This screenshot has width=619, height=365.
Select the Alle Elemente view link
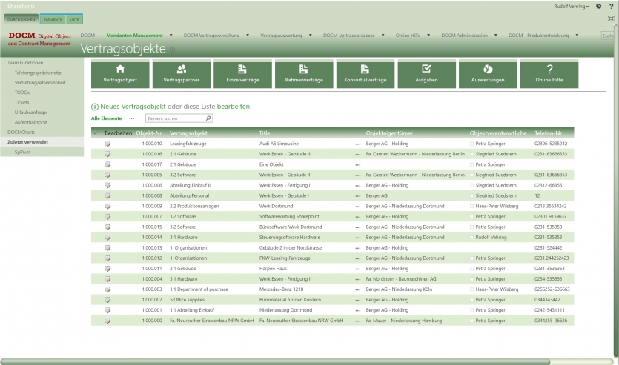[106, 118]
